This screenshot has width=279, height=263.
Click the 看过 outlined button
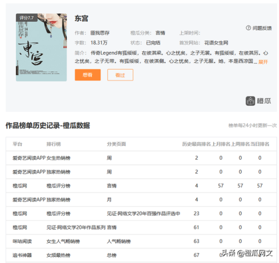click(120, 75)
